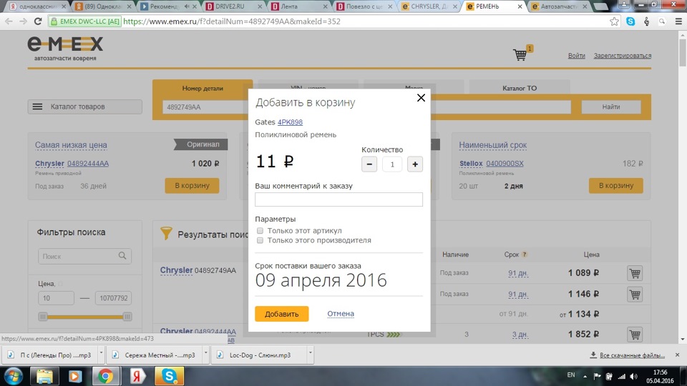This screenshot has height=386, width=687.
Task: Click the Зарегистрироваться link
Action: [622, 56]
